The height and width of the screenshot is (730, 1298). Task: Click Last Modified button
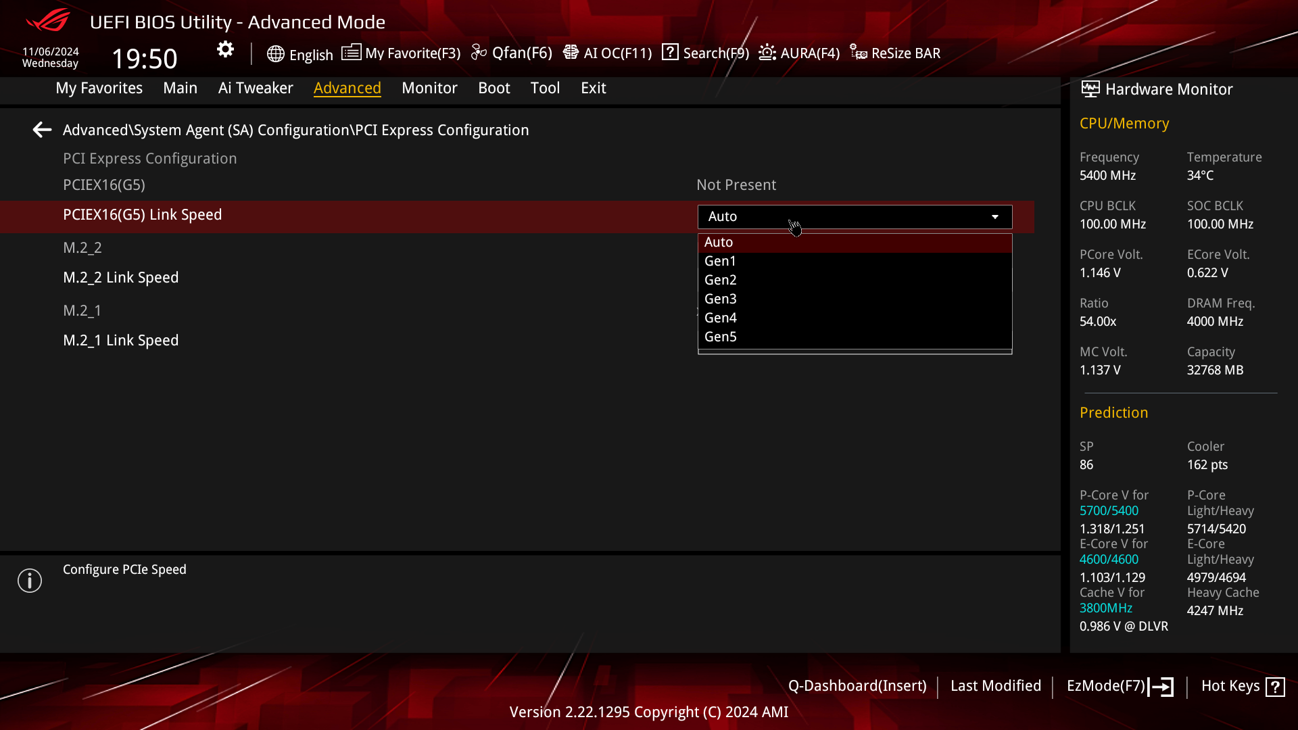click(995, 686)
